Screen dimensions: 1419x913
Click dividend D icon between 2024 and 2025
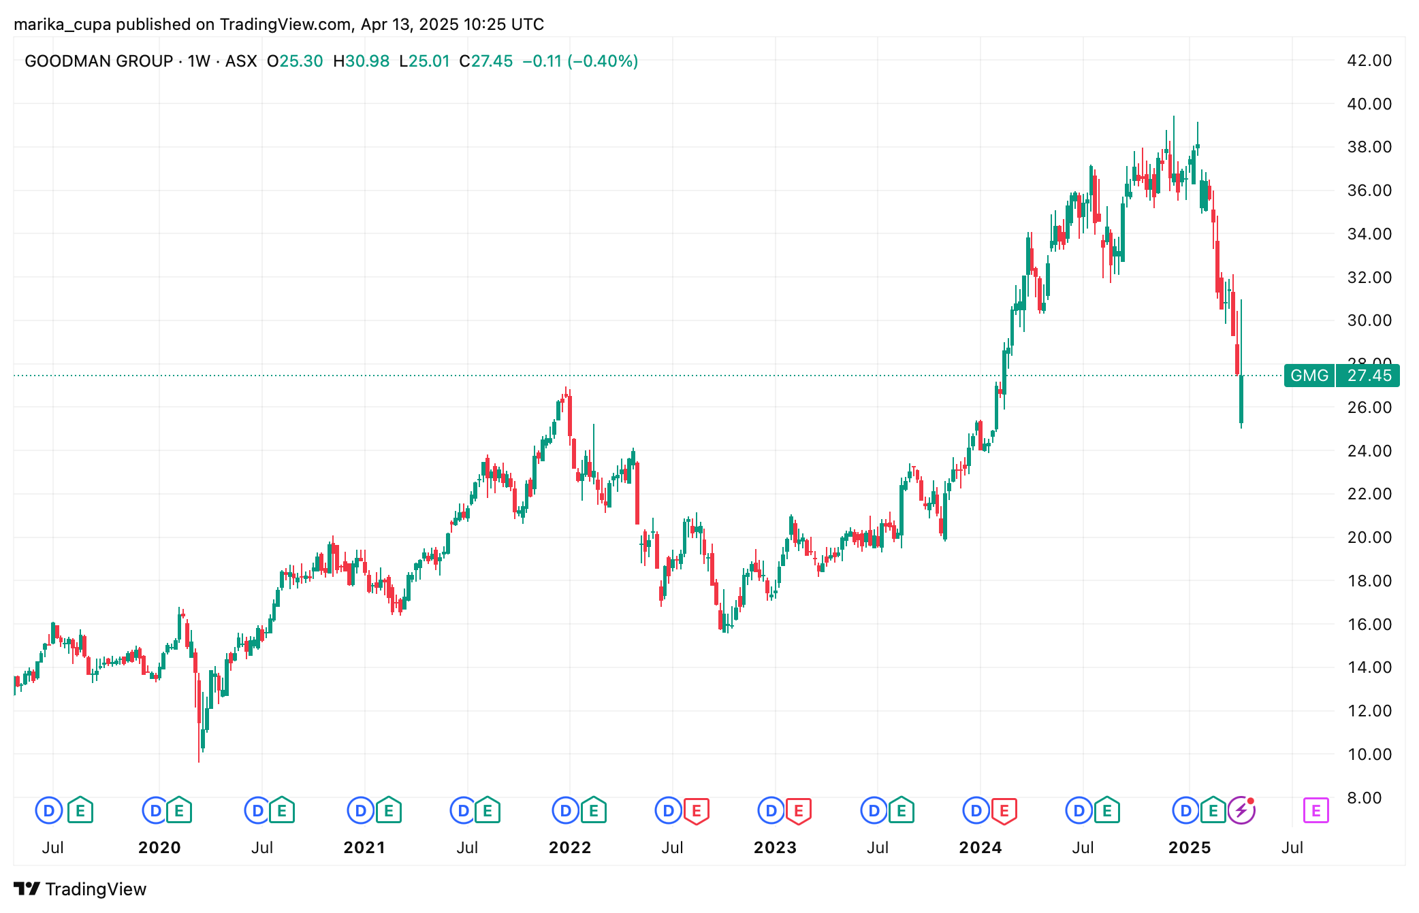[x=1079, y=810]
